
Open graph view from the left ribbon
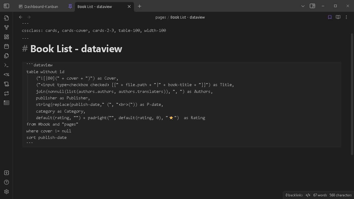tap(6, 27)
